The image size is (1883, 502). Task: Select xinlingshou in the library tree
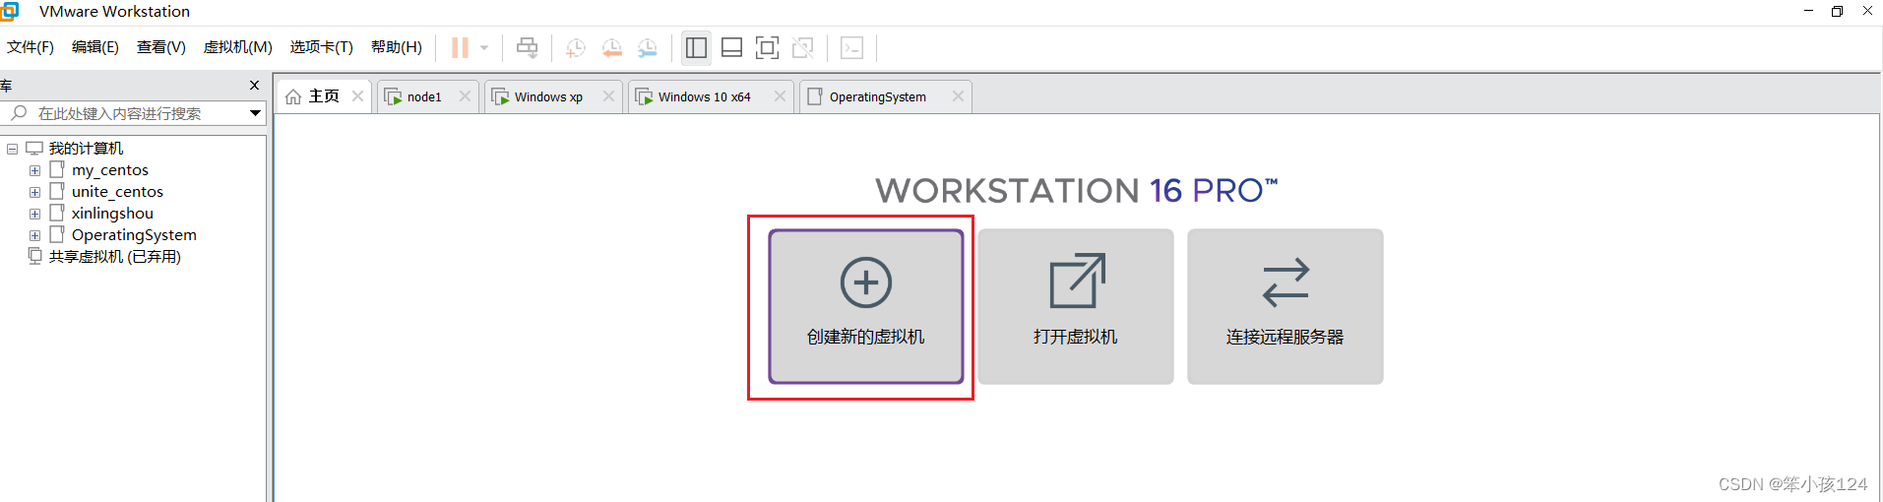tap(112, 214)
